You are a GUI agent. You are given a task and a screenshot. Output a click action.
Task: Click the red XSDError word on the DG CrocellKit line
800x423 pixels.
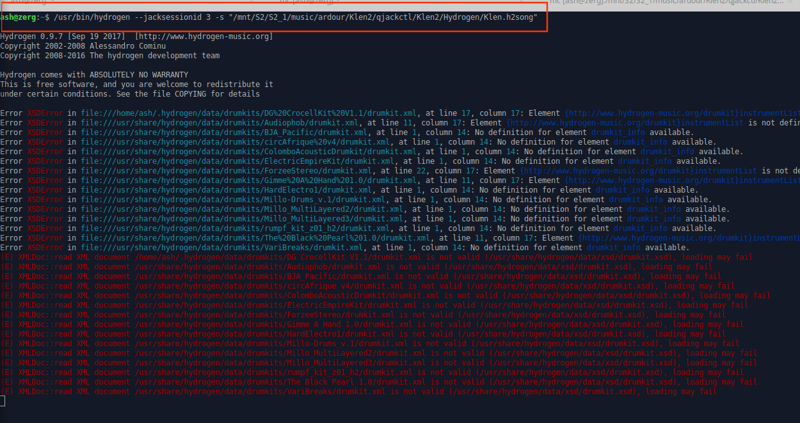pyautogui.click(x=45, y=113)
